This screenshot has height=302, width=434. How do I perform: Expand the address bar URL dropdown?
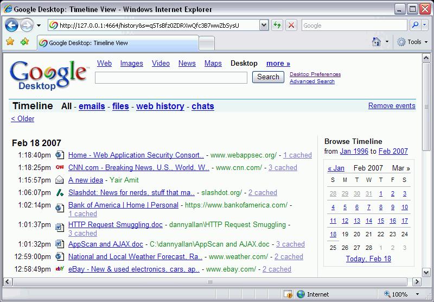pyautogui.click(x=264, y=26)
